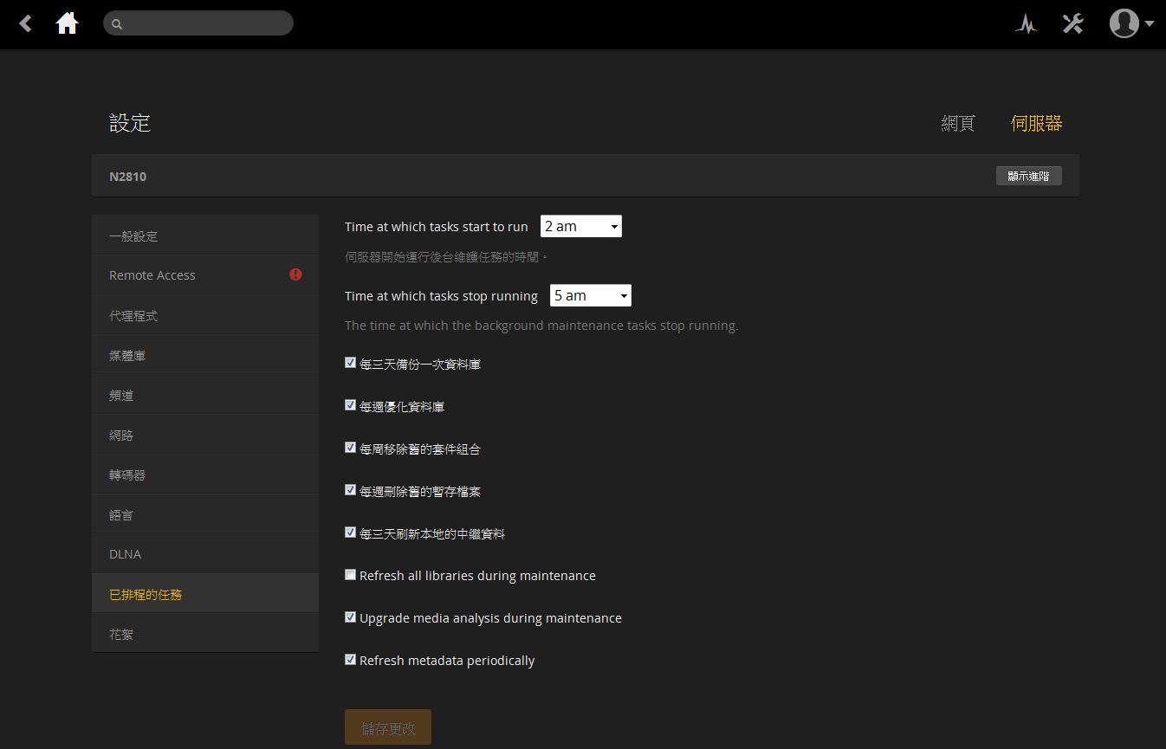Screen dimensions: 1166x749
Task: Click 'Time at which tasks start to run' label
Action: pos(437,227)
